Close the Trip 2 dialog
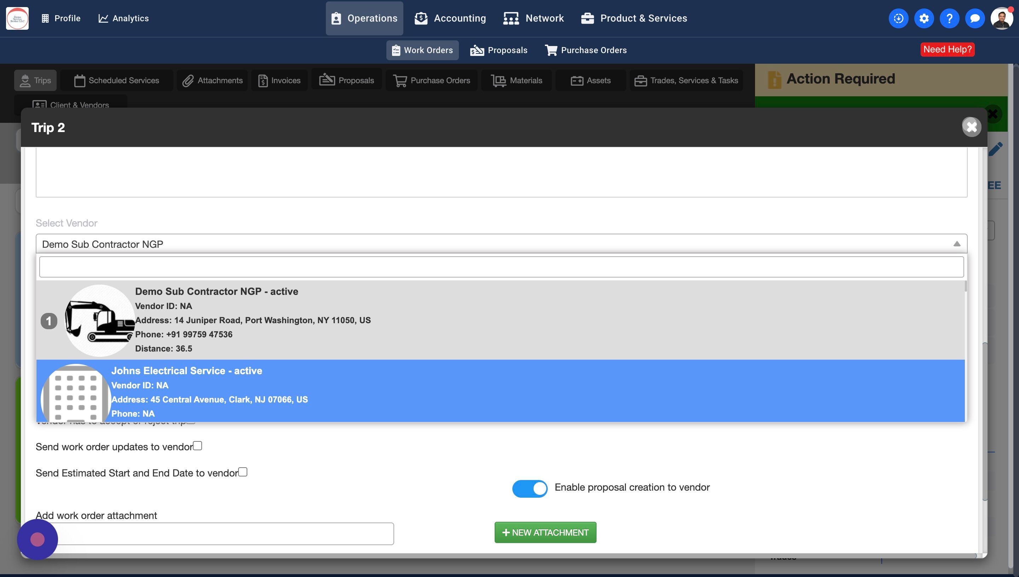 click(972, 127)
